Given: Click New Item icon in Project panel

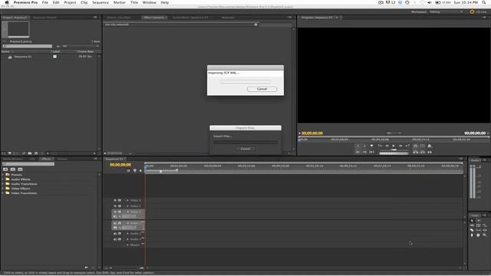Looking at the screenshot, I should [36, 153].
